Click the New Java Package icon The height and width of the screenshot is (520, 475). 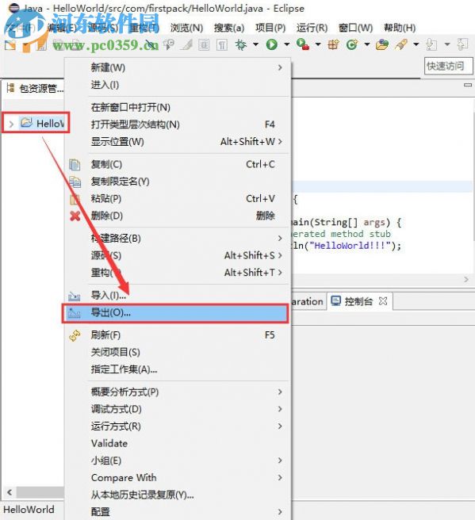[x=333, y=44]
